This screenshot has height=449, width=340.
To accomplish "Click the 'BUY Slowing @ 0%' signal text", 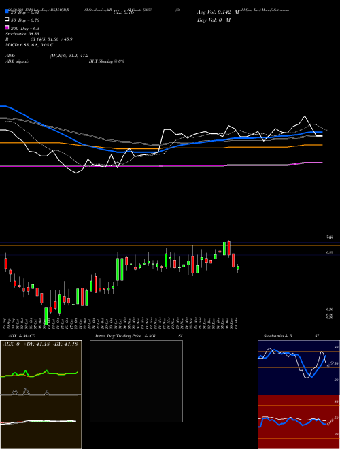I will (x=107, y=61).
